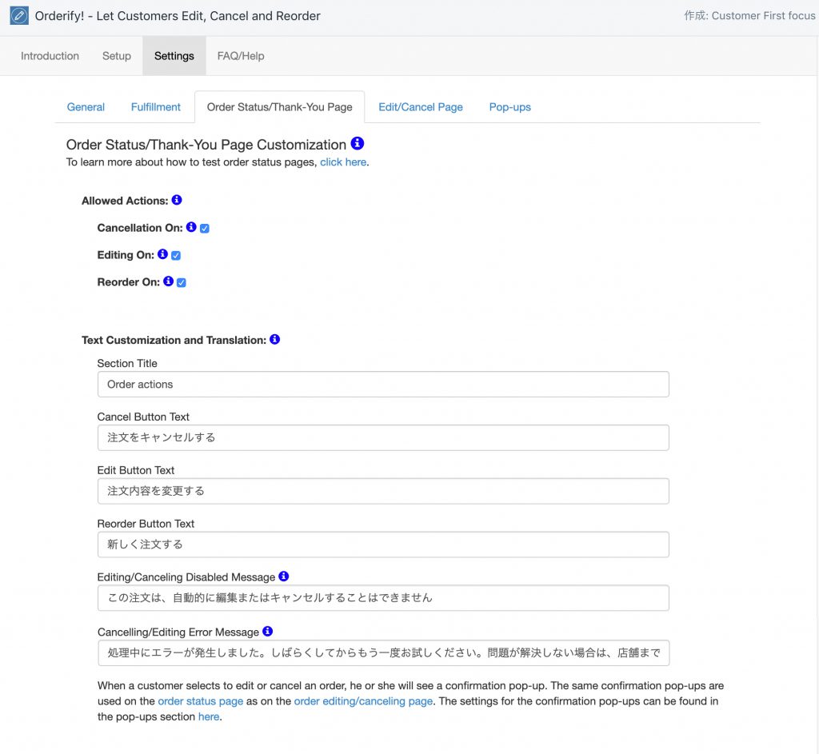
Task: Click the Orderify! app title text
Action: tap(178, 16)
